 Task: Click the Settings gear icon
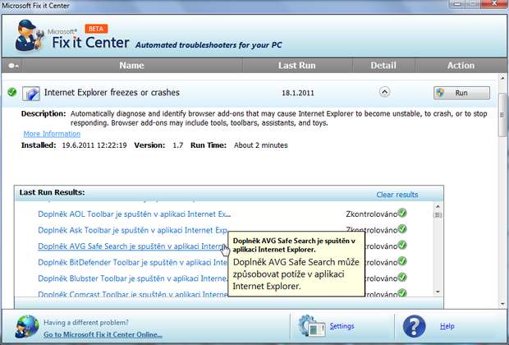click(x=311, y=326)
